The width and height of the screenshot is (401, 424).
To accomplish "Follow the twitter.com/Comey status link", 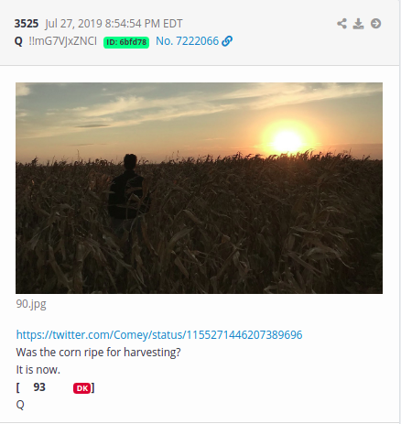I will click(159, 335).
